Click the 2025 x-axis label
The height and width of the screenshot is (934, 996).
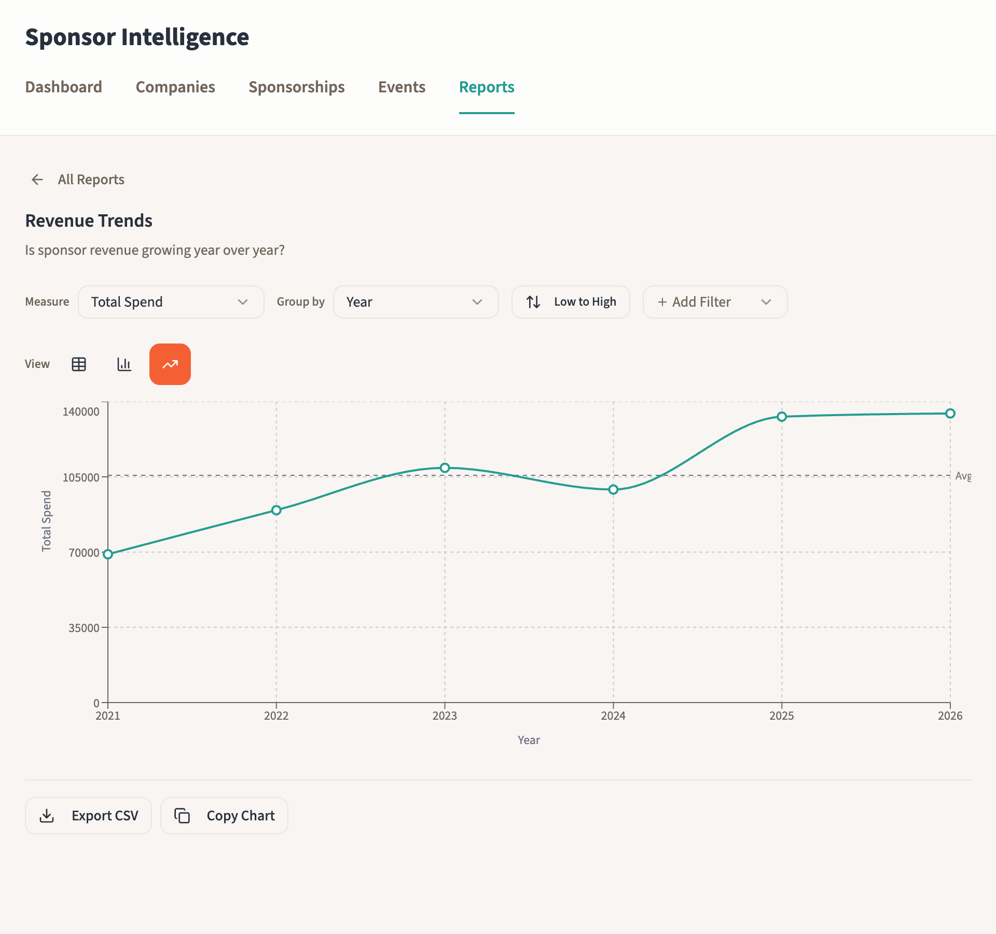coord(782,716)
